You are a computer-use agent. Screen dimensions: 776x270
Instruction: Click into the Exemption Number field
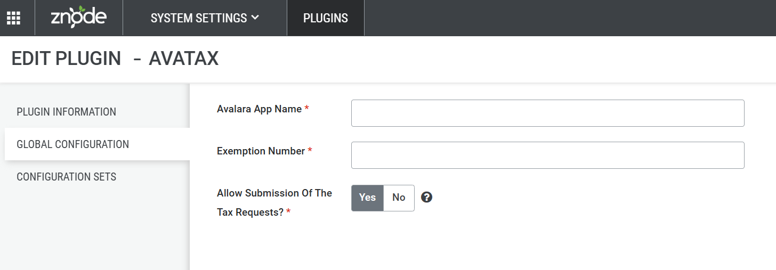pyautogui.click(x=547, y=155)
